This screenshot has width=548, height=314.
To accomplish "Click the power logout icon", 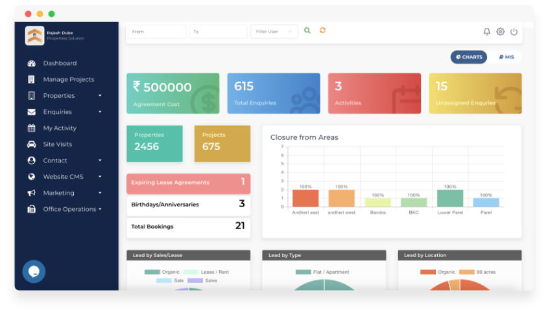I will (x=514, y=32).
